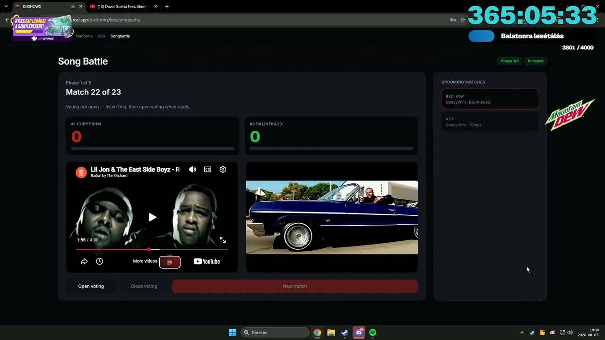Image resolution: width=605 pixels, height=340 pixels.
Task: Open the Lil Jon video title link
Action: 135,170
